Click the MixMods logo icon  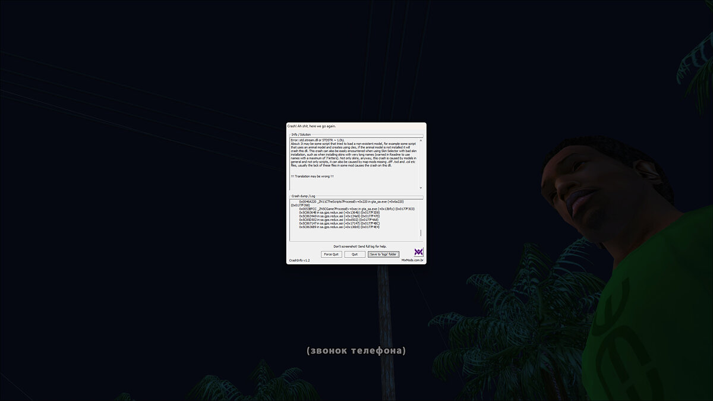point(418,252)
